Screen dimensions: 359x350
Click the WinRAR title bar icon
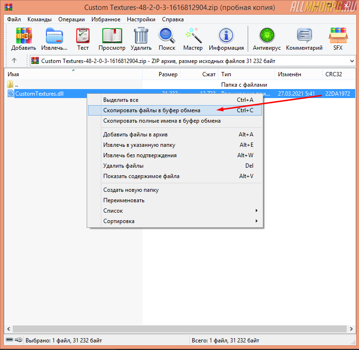(x=8, y=7)
